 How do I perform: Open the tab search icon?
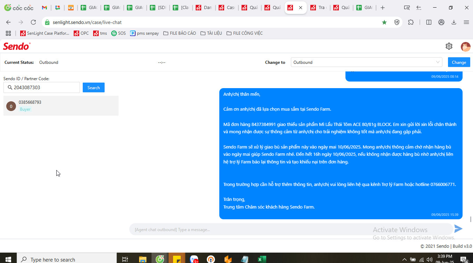tap(407, 8)
